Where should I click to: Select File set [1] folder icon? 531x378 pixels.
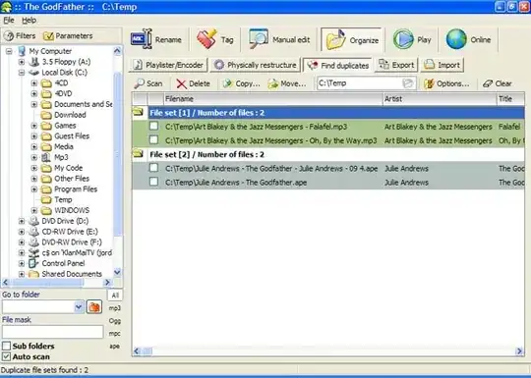[138, 111]
